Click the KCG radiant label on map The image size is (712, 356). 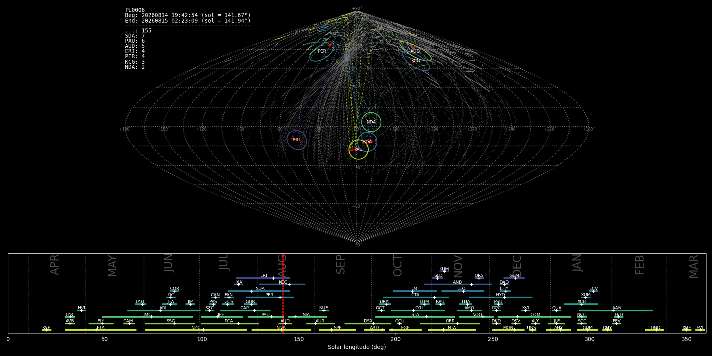tap(415, 61)
